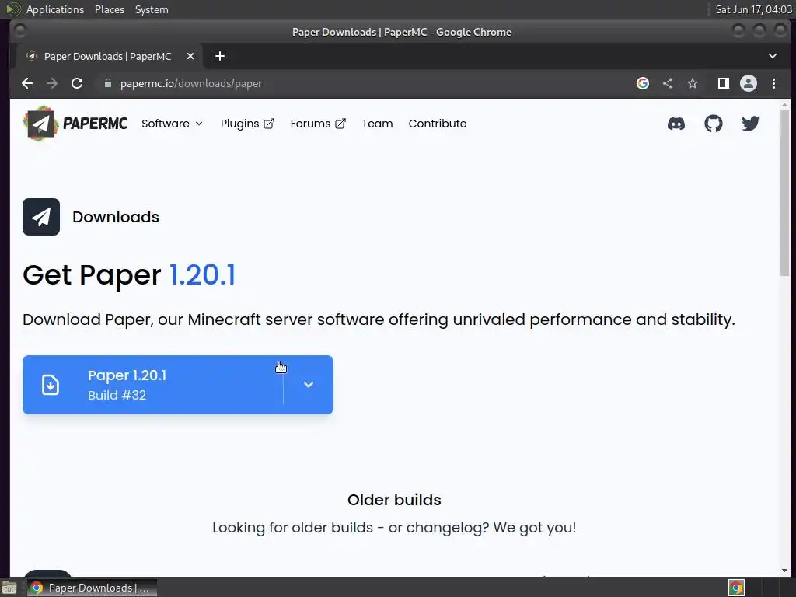Download Paper 1.20.1 Build #32
The width and height of the screenshot is (796, 597).
(x=152, y=385)
